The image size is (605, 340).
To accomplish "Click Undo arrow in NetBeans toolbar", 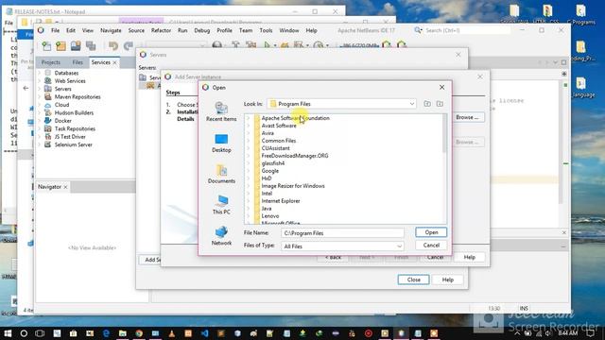I will (113, 46).
